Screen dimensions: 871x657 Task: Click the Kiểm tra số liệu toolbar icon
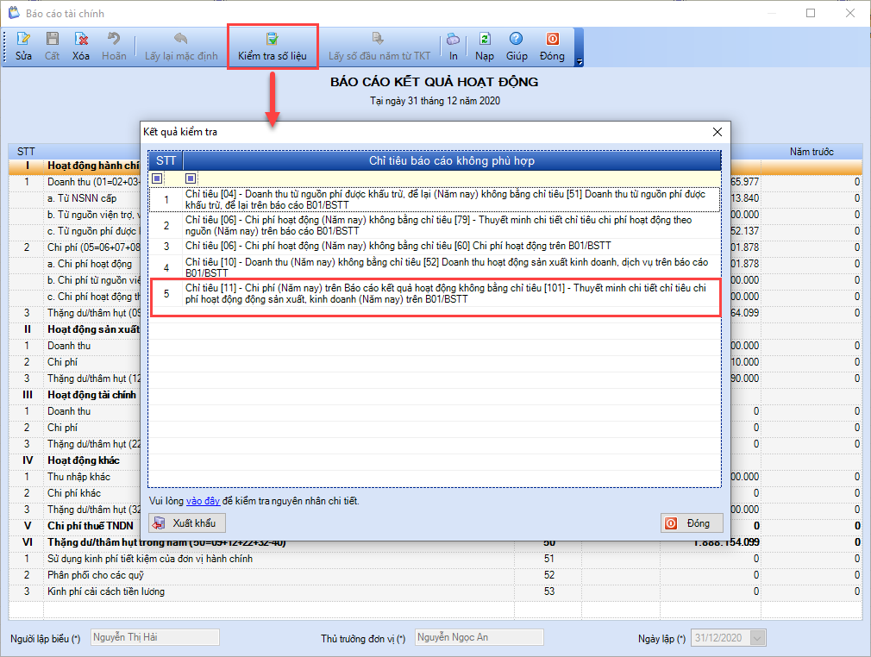273,39
